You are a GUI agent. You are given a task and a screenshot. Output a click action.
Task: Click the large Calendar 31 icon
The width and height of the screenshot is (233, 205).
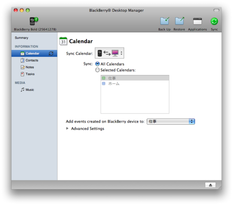point(63,41)
